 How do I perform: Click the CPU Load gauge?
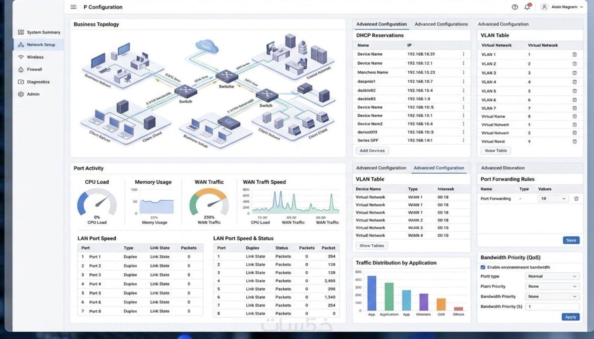point(97,202)
